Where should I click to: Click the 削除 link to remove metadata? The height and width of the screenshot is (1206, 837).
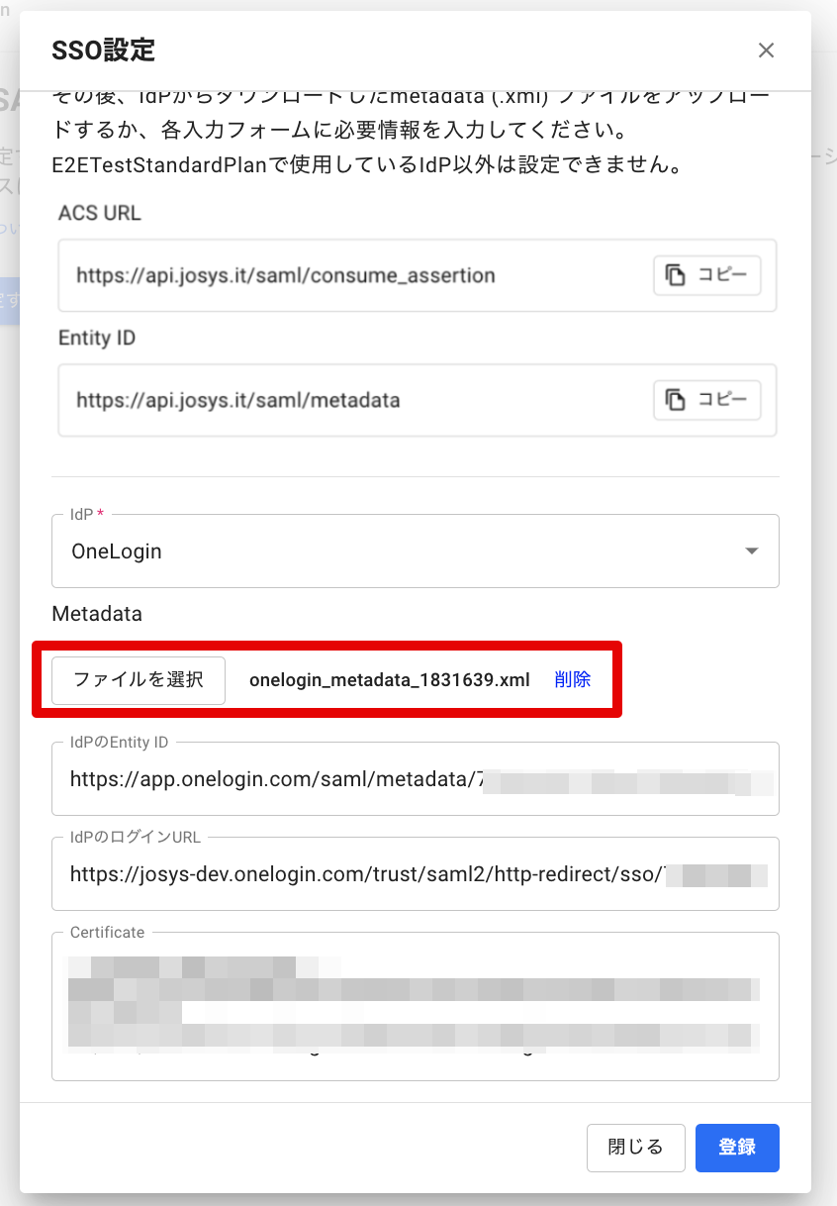[x=573, y=679]
